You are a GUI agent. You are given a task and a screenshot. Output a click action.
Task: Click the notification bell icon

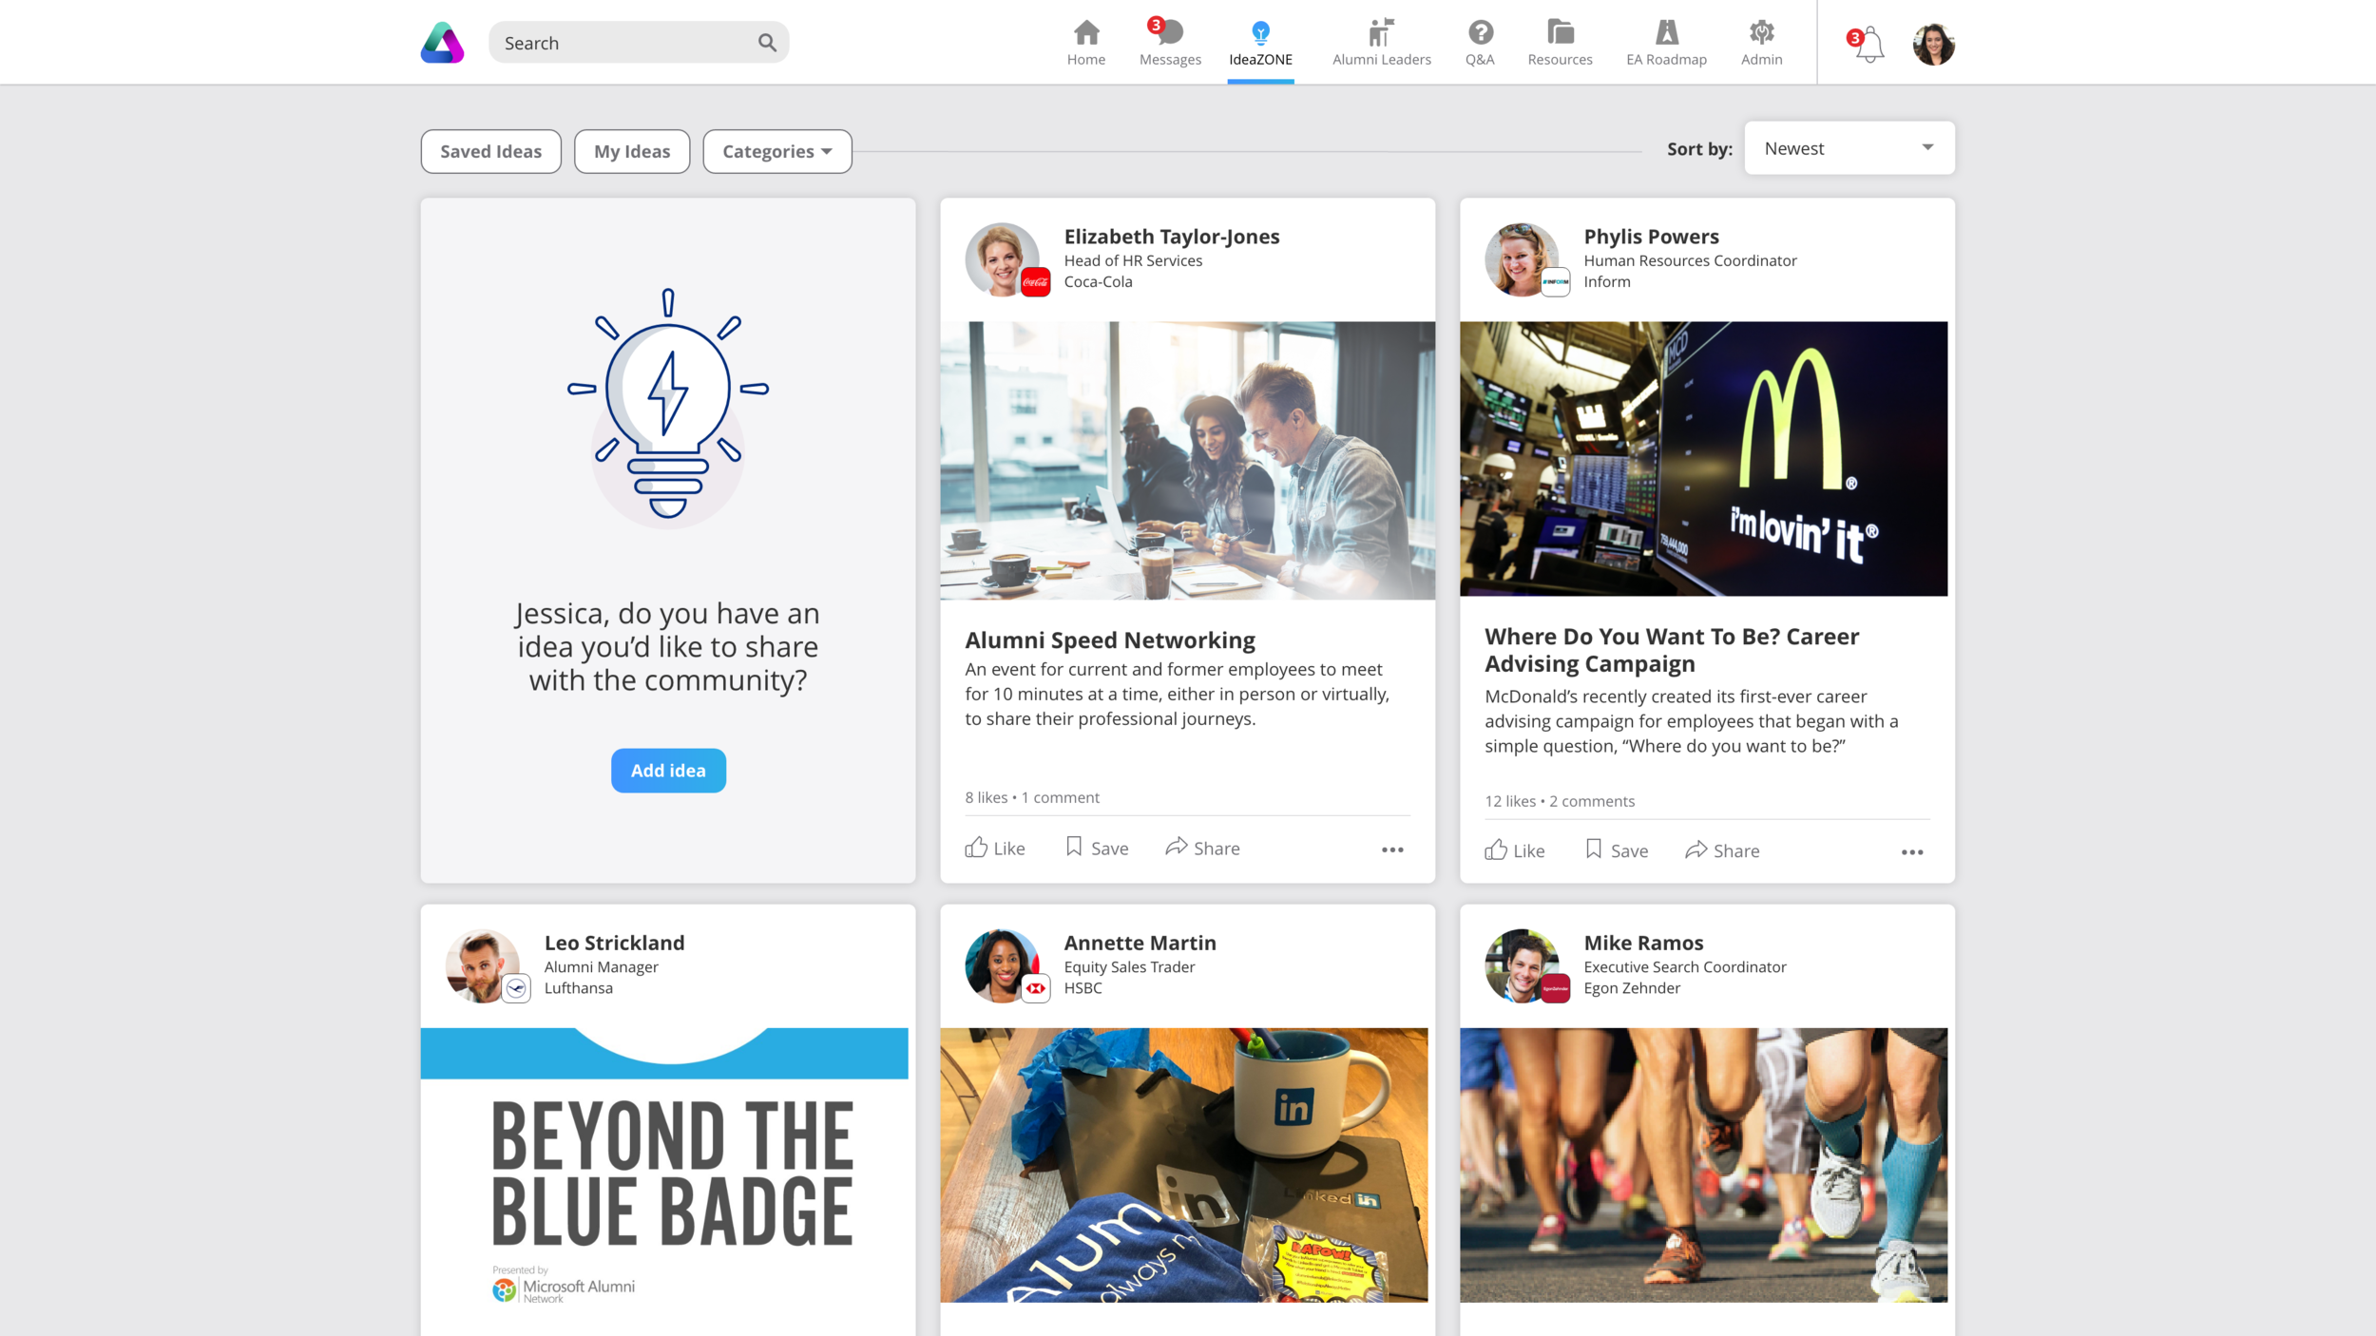(x=1868, y=45)
